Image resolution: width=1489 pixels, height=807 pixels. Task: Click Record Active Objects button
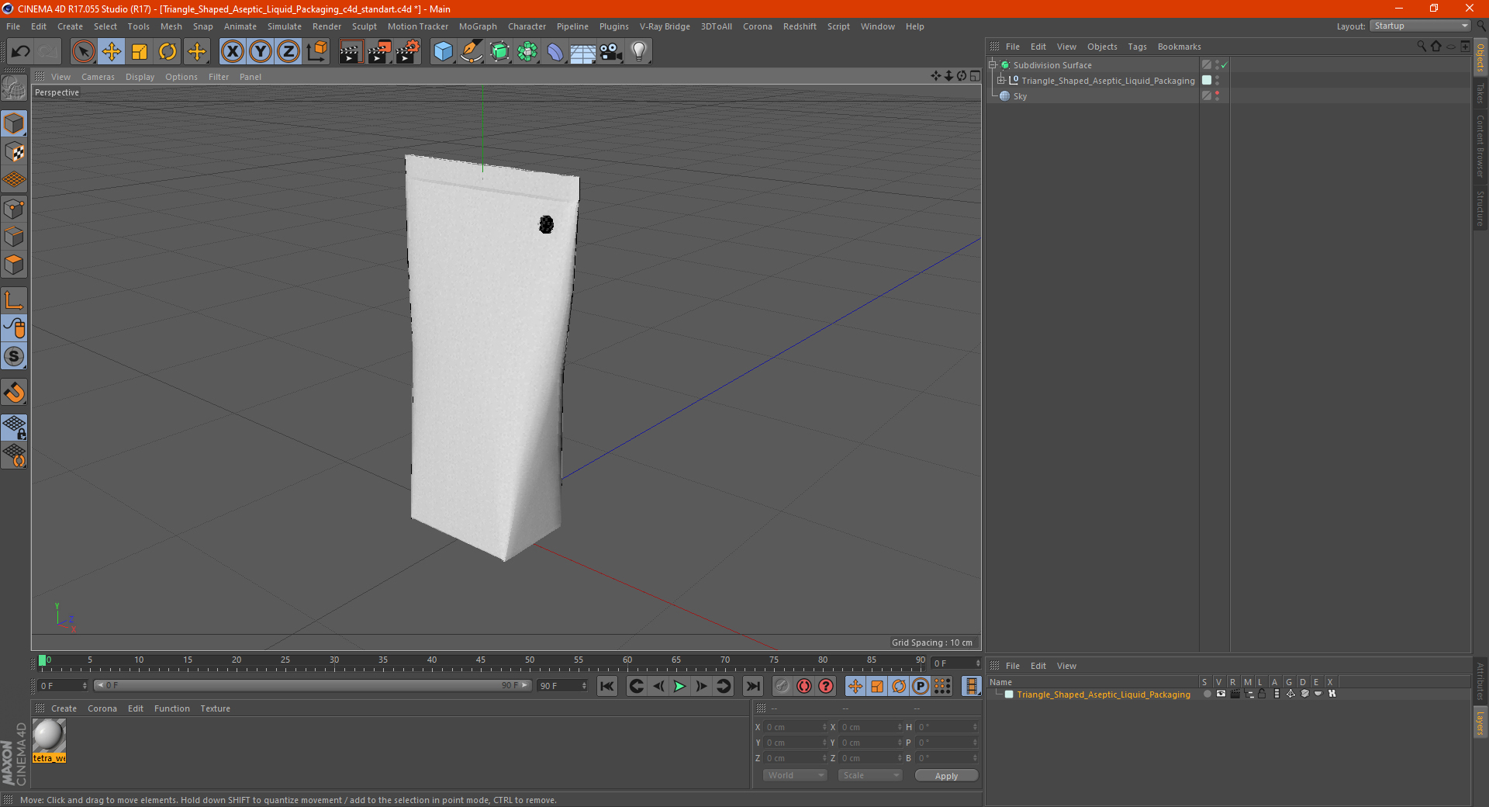point(782,686)
